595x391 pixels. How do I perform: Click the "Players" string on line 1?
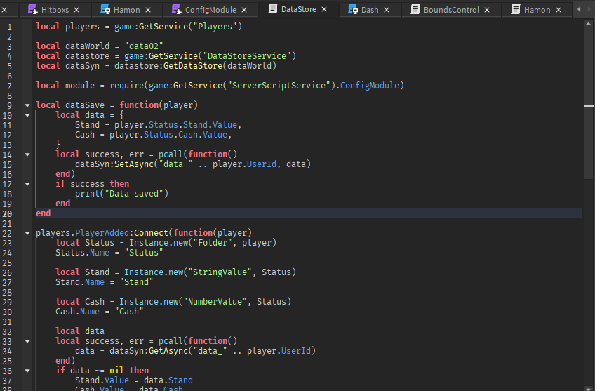[x=215, y=27]
